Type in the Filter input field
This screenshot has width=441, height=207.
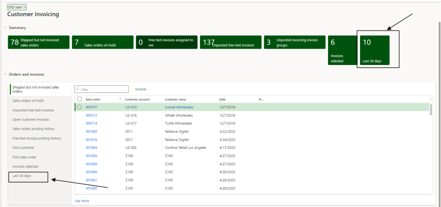[104, 90]
